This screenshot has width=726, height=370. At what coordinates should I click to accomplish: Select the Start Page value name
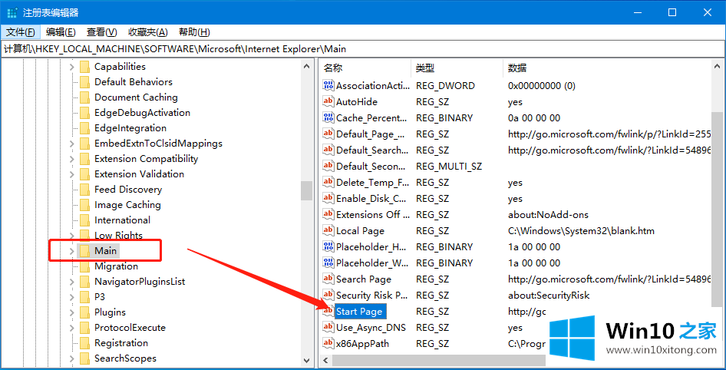coord(359,311)
